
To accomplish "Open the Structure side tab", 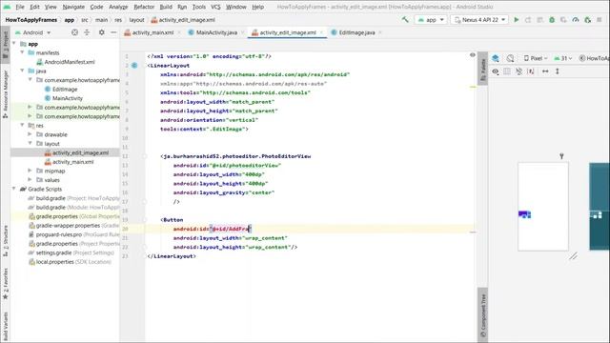I will coord(6,240).
